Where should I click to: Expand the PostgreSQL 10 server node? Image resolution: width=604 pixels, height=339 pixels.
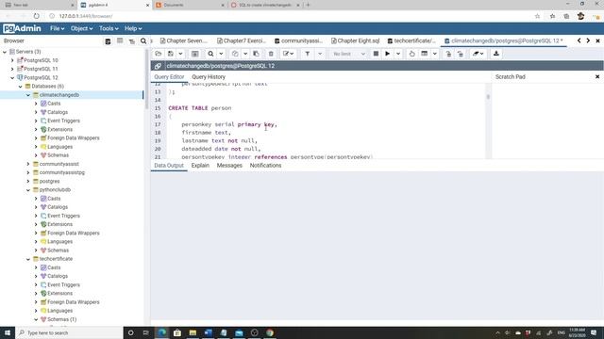tap(12, 60)
